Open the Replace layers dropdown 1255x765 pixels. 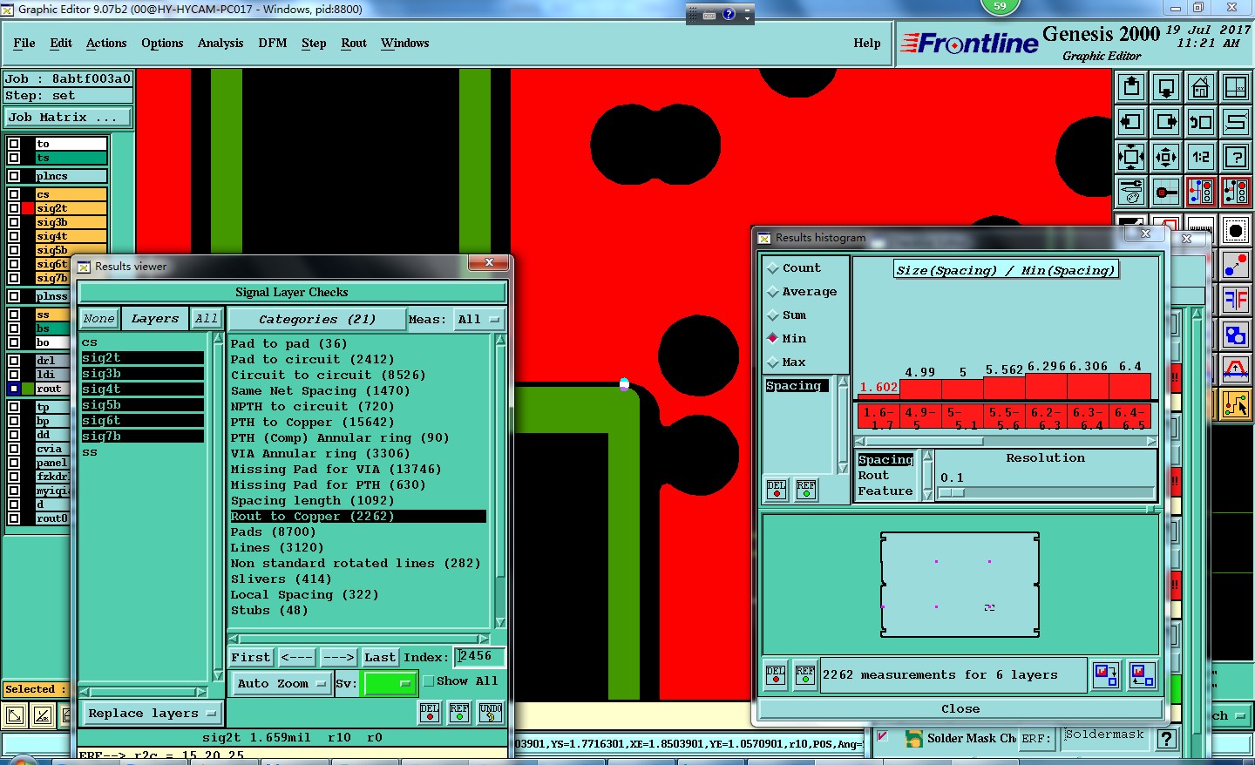coord(152,714)
